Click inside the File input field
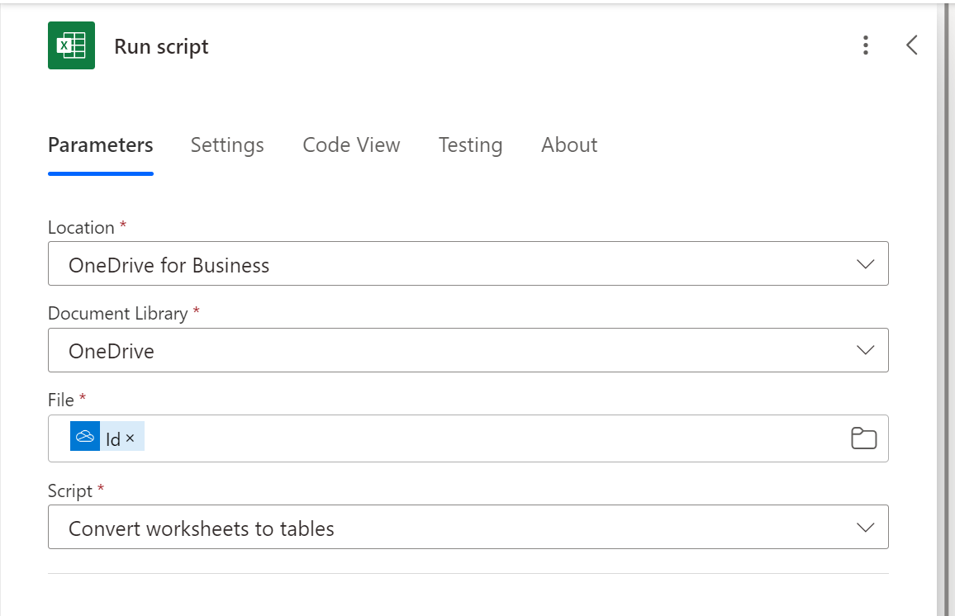 [496, 438]
